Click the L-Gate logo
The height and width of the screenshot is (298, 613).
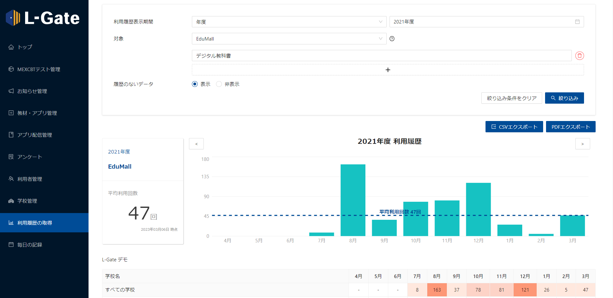(x=43, y=18)
